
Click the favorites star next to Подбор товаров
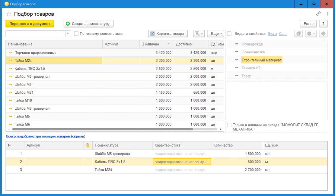coord(9,14)
